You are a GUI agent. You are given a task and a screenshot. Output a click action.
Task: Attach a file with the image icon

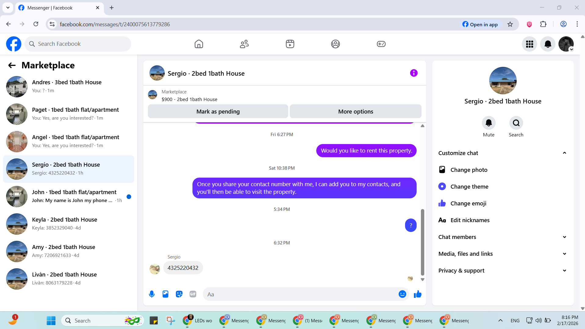click(165, 294)
